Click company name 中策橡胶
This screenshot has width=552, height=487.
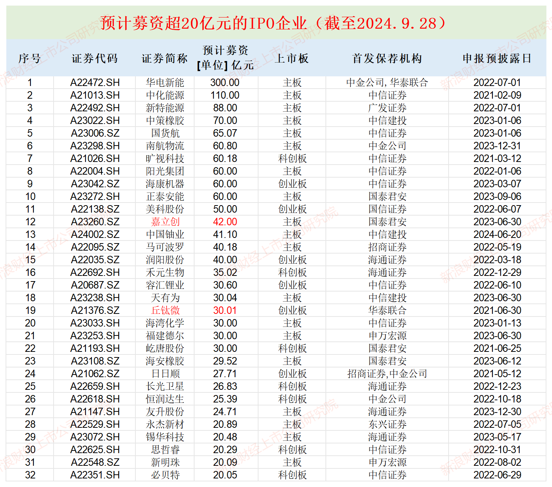click(x=165, y=121)
